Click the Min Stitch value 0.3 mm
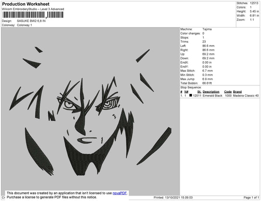The width and height of the screenshot is (261, 201). pyautogui.click(x=207, y=75)
